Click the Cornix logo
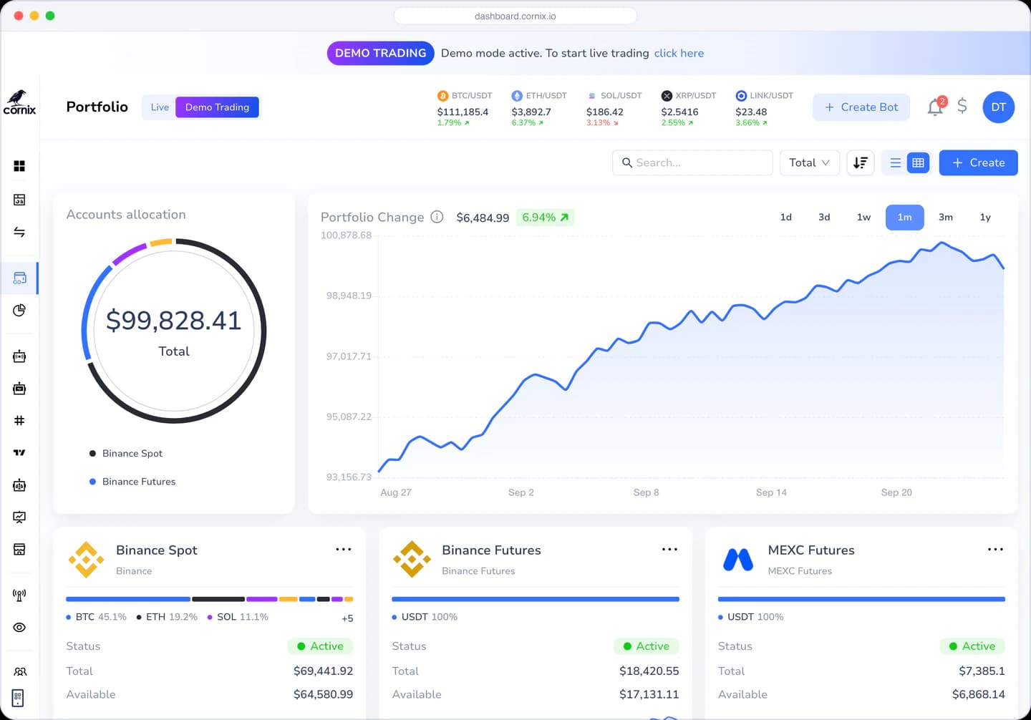This screenshot has width=1031, height=720. pos(19,102)
